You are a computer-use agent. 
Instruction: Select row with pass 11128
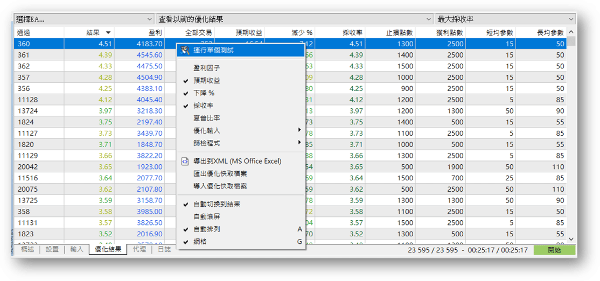coord(290,100)
